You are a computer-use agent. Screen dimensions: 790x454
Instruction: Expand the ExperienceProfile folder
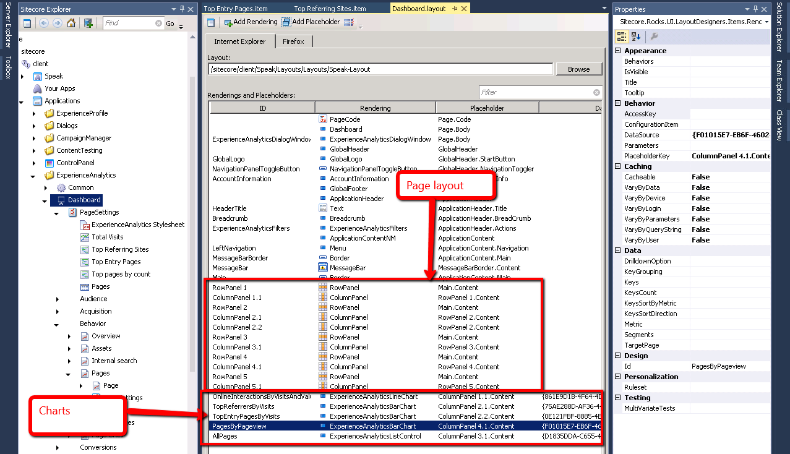pos(34,114)
